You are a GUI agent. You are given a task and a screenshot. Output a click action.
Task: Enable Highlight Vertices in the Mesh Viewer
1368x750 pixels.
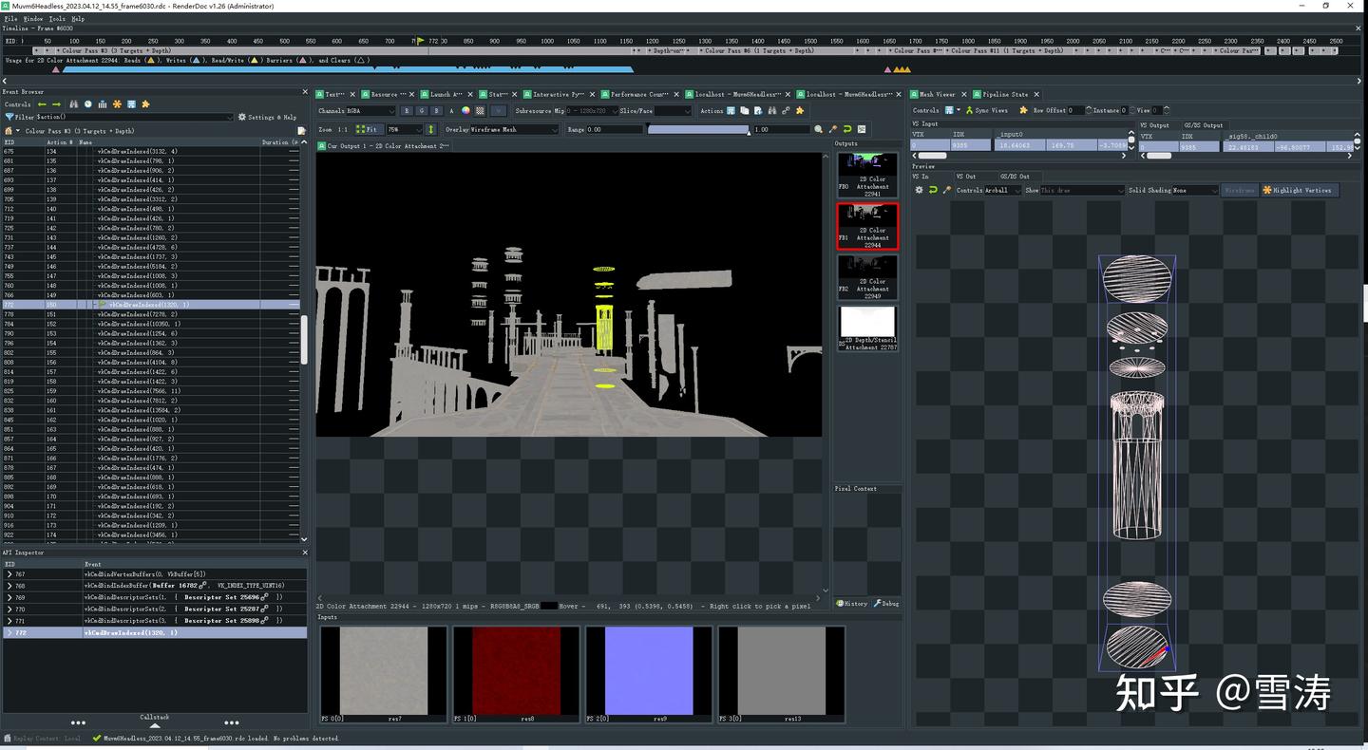click(x=1298, y=190)
